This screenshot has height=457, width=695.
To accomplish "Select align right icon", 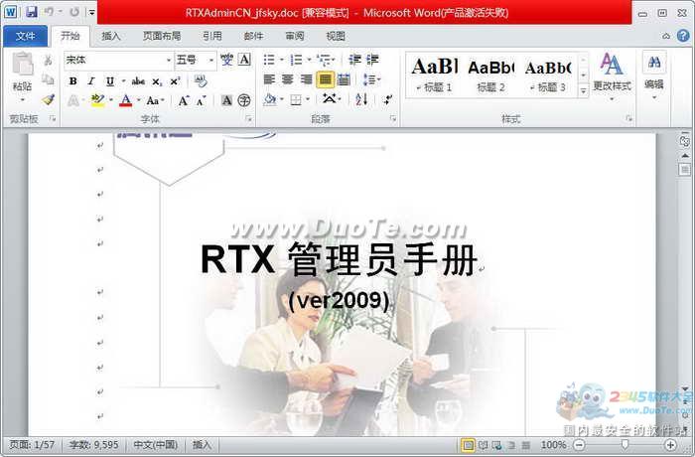I will (x=306, y=79).
